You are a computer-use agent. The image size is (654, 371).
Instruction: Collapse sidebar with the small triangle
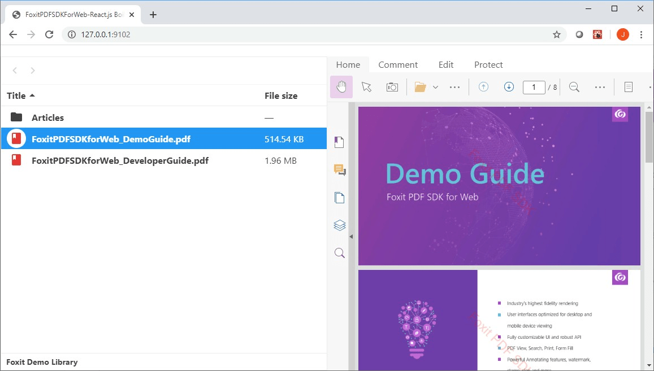click(x=351, y=237)
